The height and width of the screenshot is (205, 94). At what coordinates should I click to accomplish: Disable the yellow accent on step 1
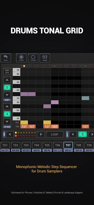coord(24,122)
